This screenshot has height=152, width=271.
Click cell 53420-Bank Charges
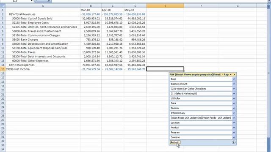pyautogui.click(x=43, y=40)
